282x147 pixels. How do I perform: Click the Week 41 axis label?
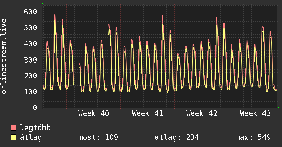pos(148,113)
